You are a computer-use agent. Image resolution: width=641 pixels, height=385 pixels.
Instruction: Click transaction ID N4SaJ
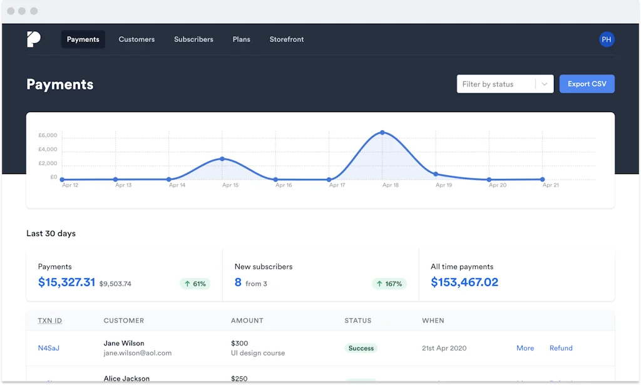49,348
